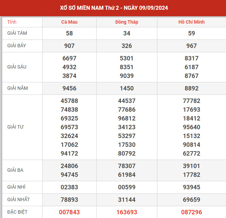Click giải tư number 17062
This screenshot has width=226, height=218.
pyautogui.click(x=69, y=145)
